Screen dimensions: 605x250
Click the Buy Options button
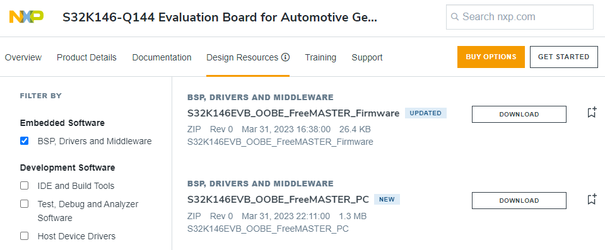pos(491,57)
